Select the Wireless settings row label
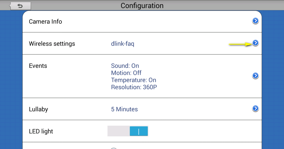The height and width of the screenshot is (149, 284). point(52,44)
